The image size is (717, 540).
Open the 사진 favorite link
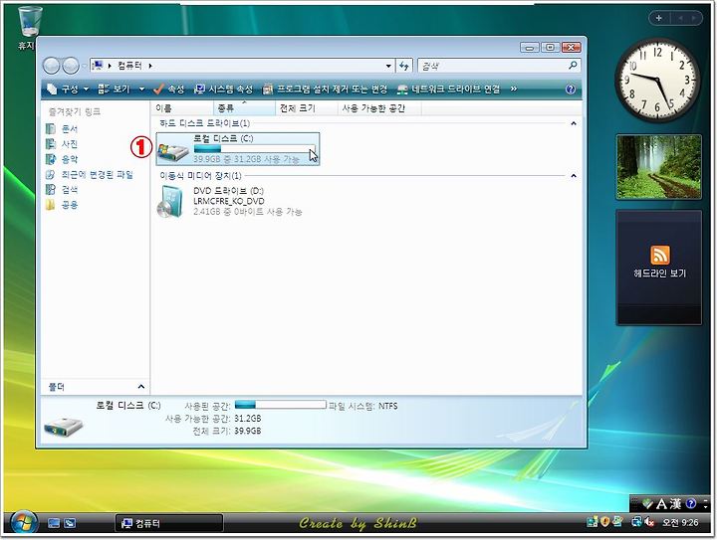coord(70,144)
